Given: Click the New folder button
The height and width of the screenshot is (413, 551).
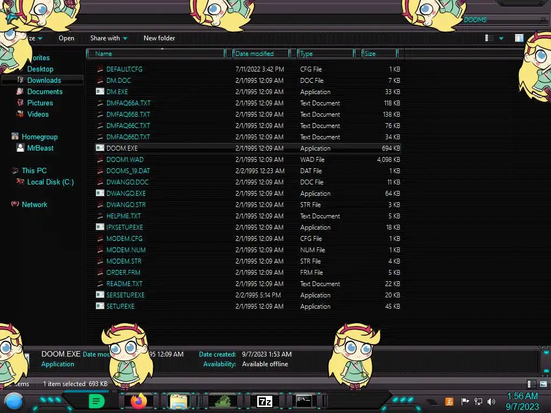Looking at the screenshot, I should [x=159, y=38].
